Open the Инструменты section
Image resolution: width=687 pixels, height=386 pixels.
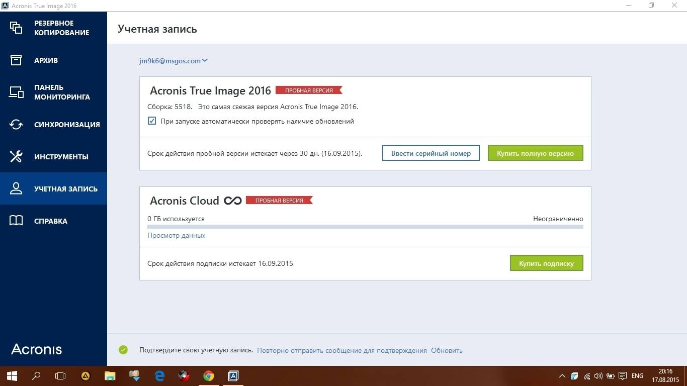pyautogui.click(x=53, y=156)
